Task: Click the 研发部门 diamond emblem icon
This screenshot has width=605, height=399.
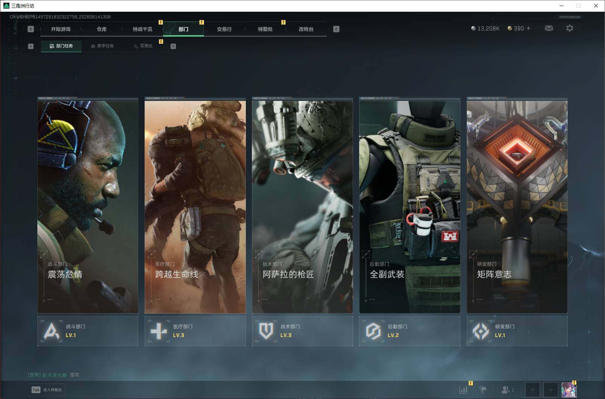Action: tap(481, 331)
